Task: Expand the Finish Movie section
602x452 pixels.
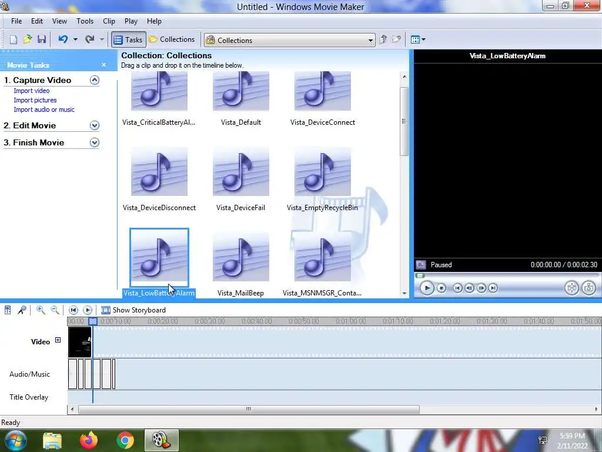Action: click(x=95, y=142)
